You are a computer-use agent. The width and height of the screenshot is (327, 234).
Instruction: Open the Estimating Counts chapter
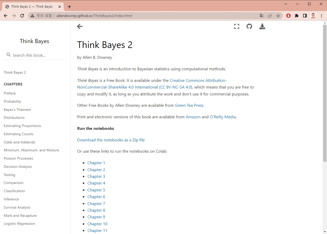click(x=19, y=134)
